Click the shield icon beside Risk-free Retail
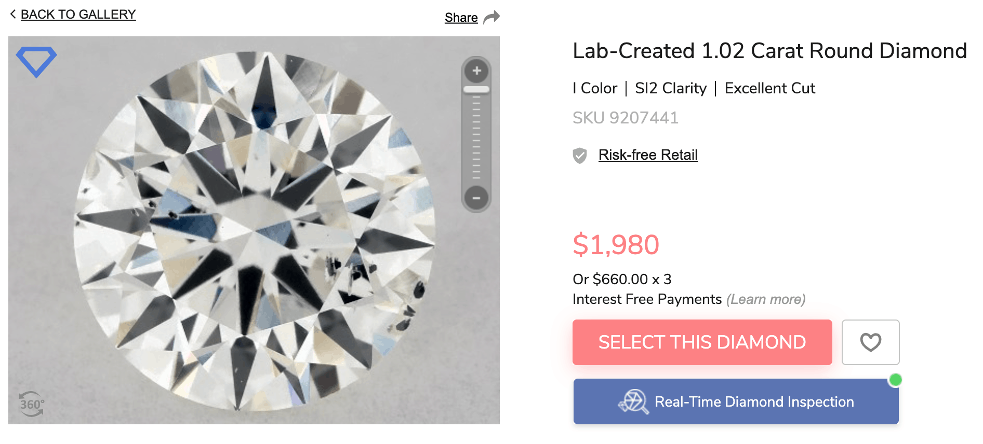Viewport: 983px width, 444px height. [580, 155]
